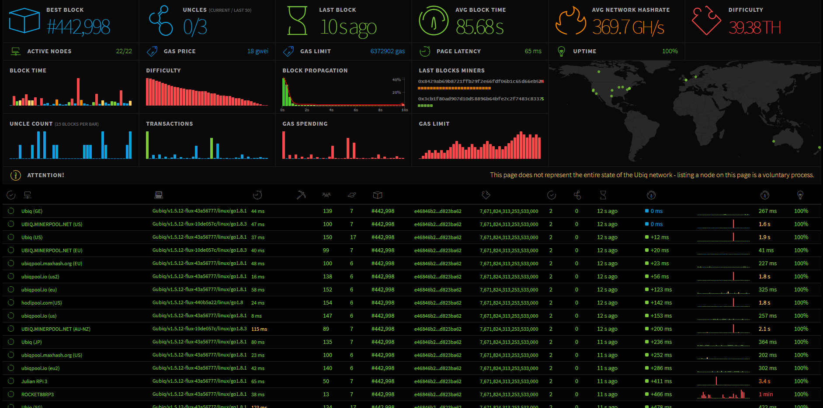Pin the hodlpool.com(US) node row

[x=11, y=302]
